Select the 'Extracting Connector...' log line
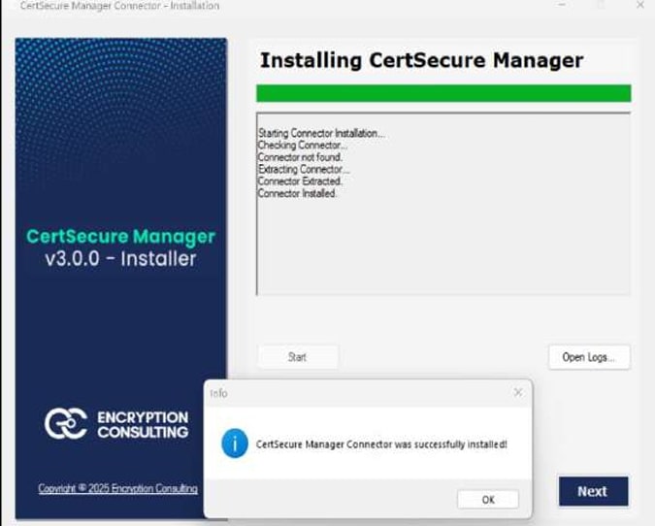655x526 pixels. 304,169
